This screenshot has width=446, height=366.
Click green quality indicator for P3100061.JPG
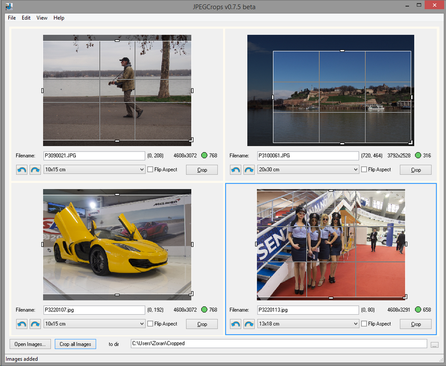click(x=418, y=155)
